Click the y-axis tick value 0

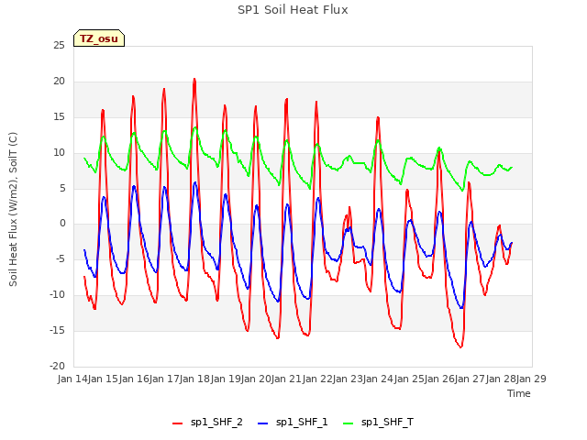pyautogui.click(x=62, y=224)
